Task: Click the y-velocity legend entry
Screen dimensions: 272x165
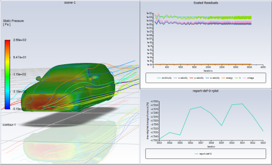Action: pyautogui.click(x=197, y=78)
